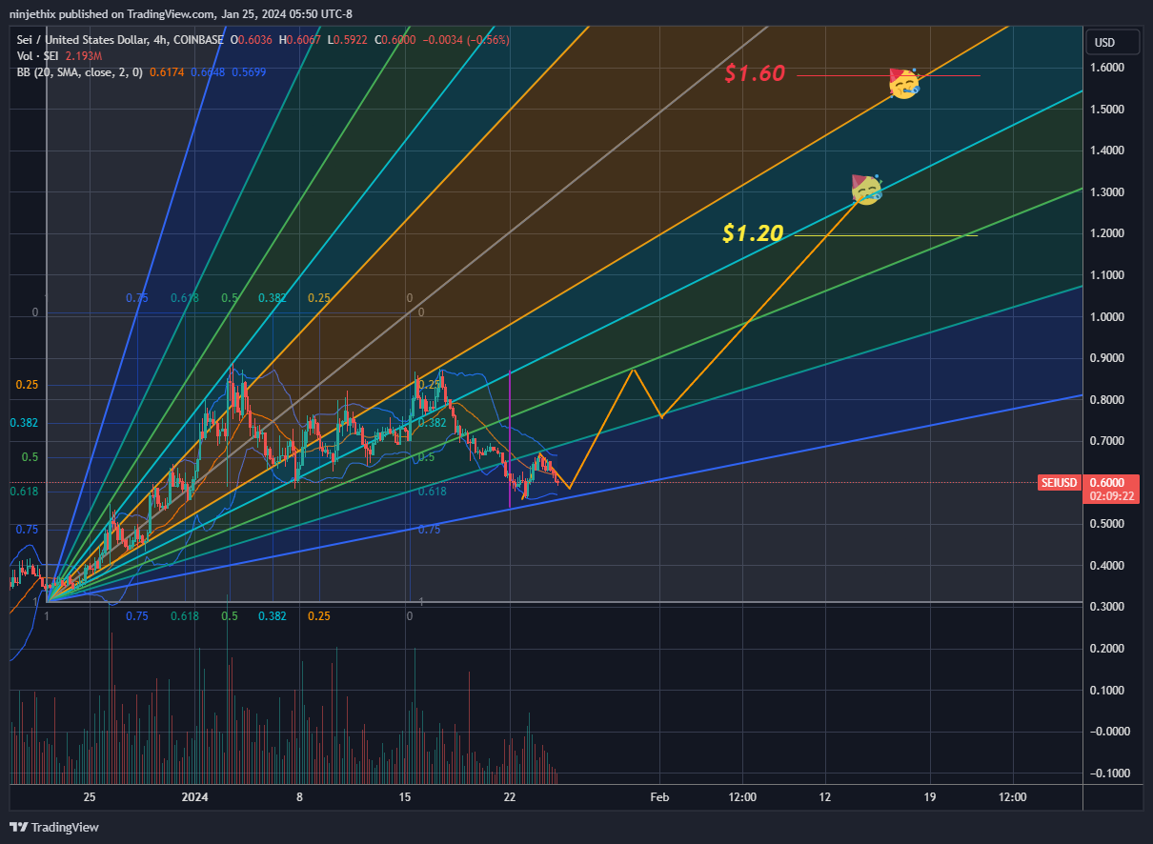Click the -0.1000 volume axis label

[1111, 773]
